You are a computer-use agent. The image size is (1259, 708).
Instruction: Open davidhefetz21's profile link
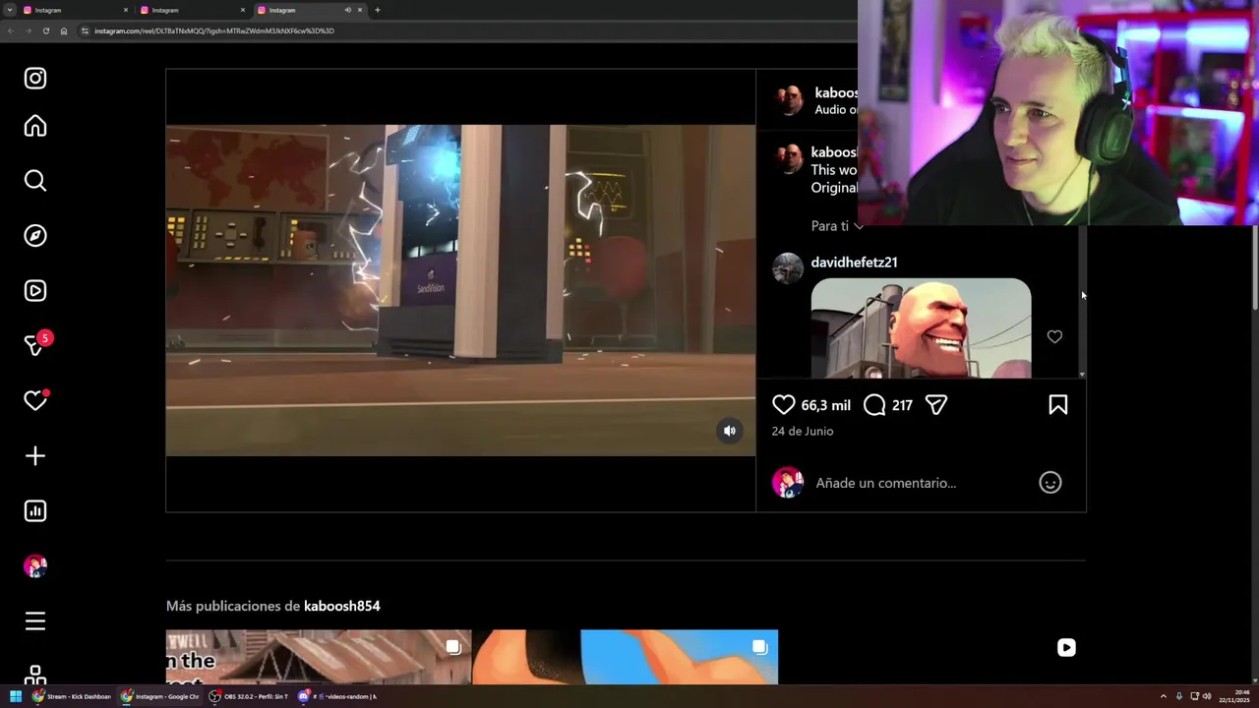click(854, 263)
